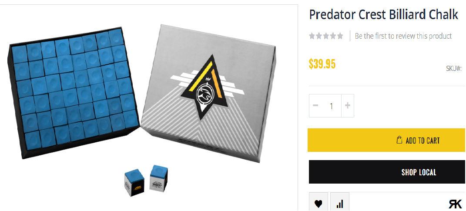
Task: Click the compare bar-chart icon
Action: point(340,202)
